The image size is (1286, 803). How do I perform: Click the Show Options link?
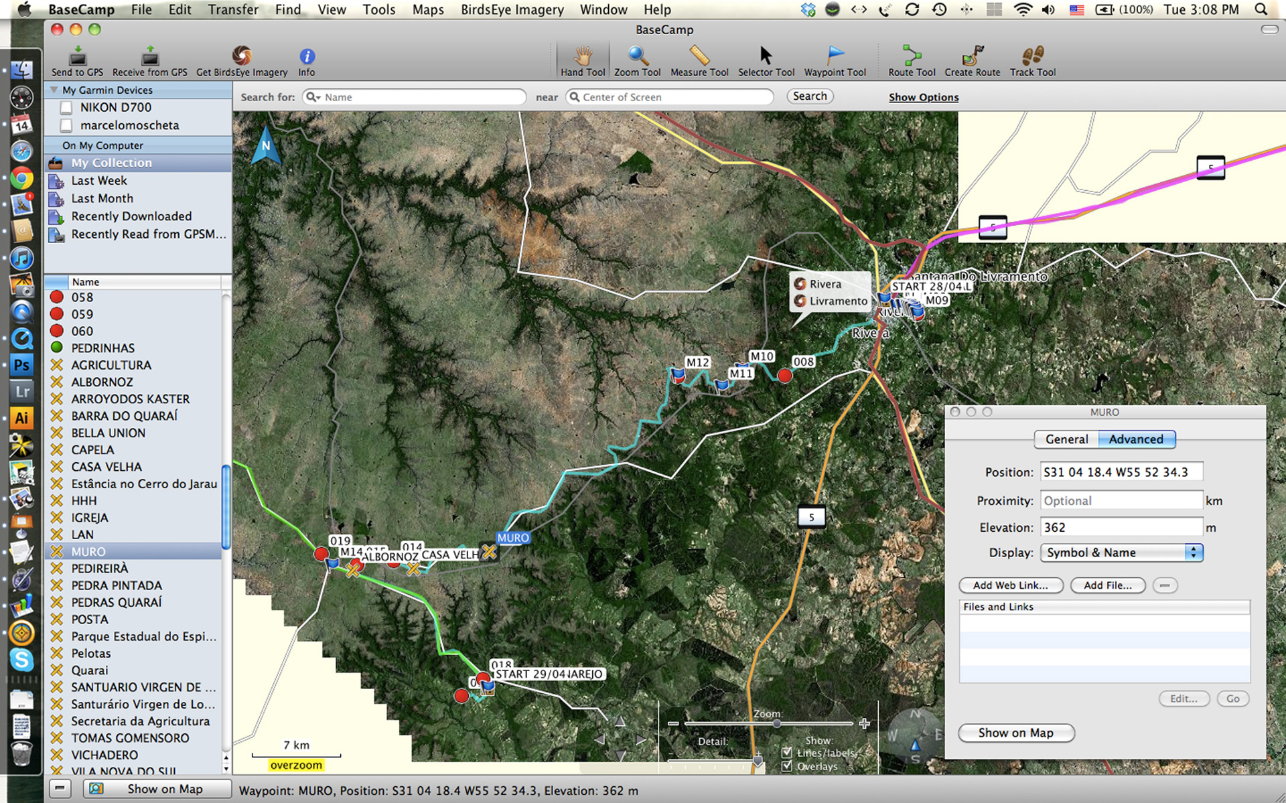coord(923,97)
